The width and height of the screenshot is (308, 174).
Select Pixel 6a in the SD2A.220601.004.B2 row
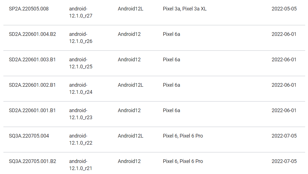(x=171, y=34)
